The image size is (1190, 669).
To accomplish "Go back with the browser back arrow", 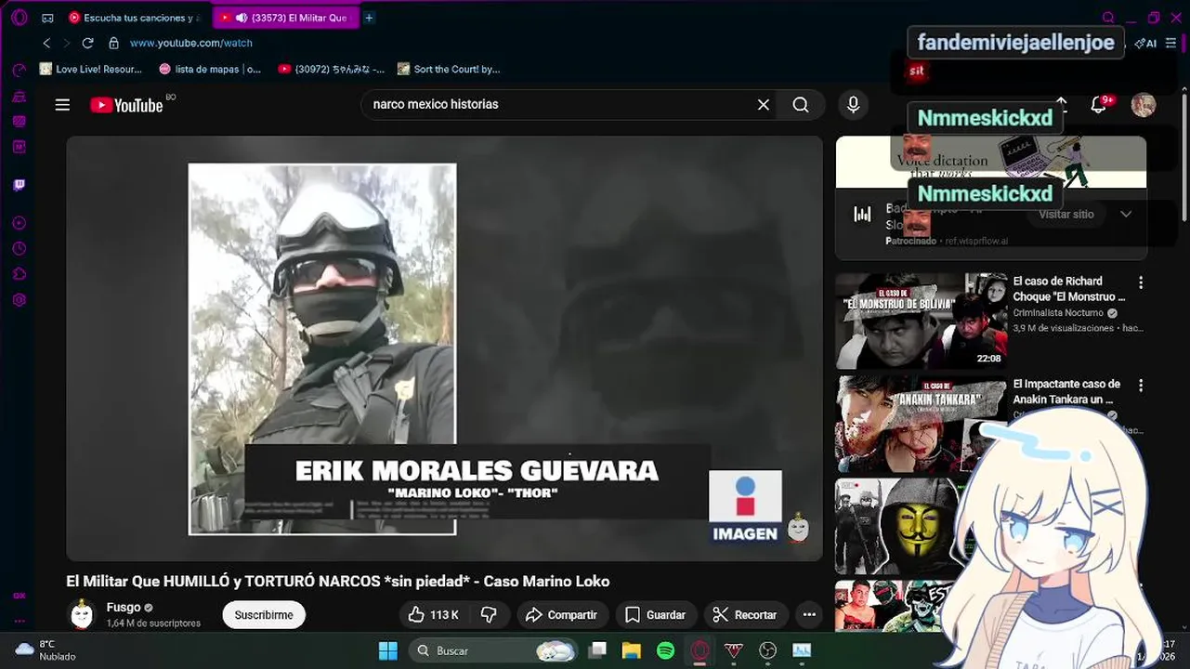I will 46,43.
